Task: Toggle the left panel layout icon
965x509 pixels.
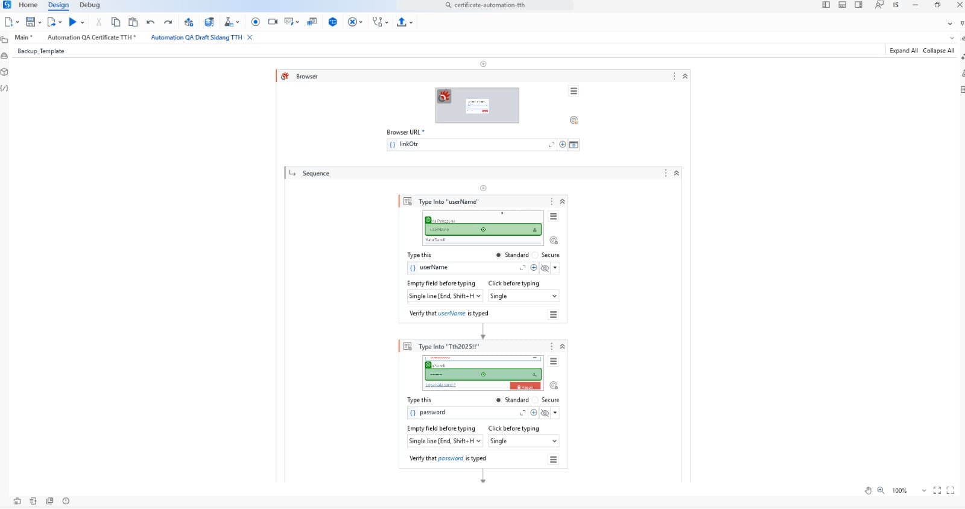Action: point(826,5)
